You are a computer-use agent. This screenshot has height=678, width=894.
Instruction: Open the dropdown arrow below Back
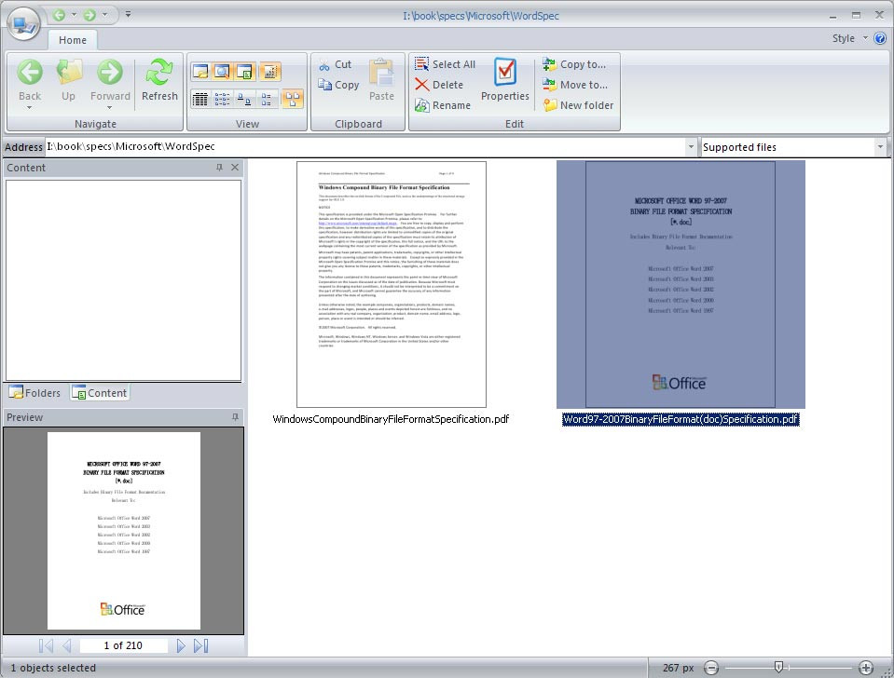point(30,107)
